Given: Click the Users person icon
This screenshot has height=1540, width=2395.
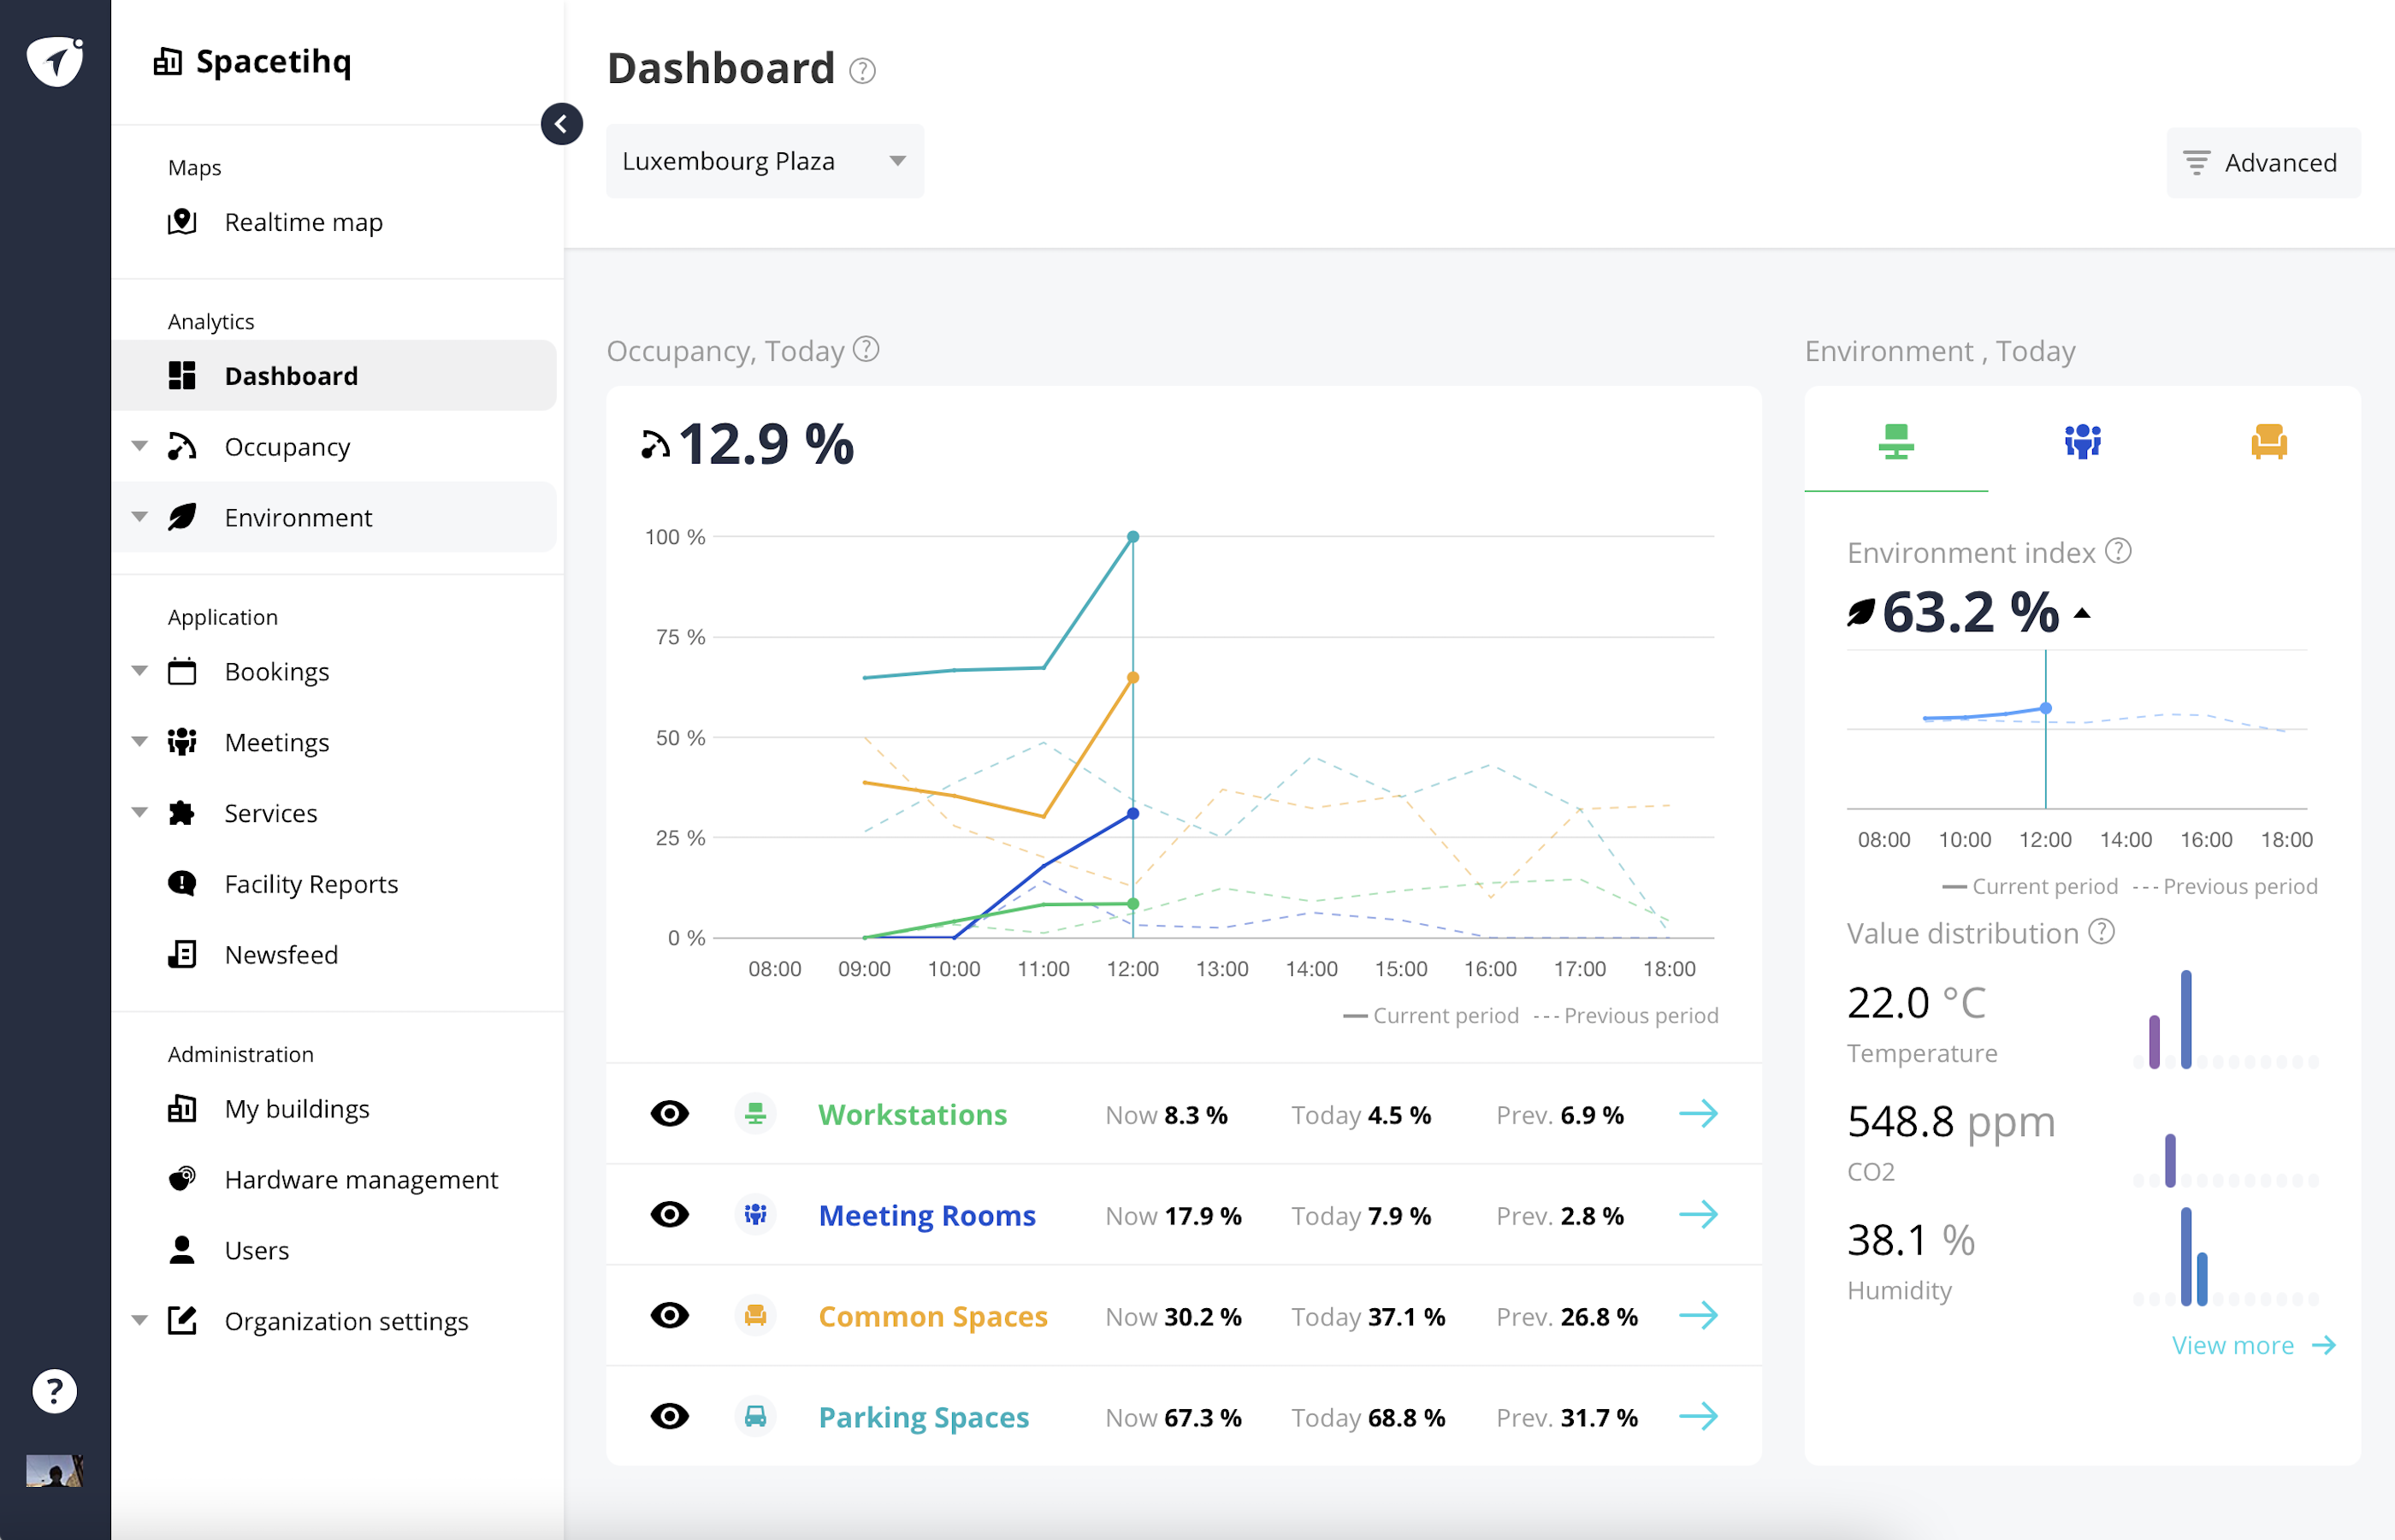Looking at the screenshot, I should click(x=182, y=1251).
